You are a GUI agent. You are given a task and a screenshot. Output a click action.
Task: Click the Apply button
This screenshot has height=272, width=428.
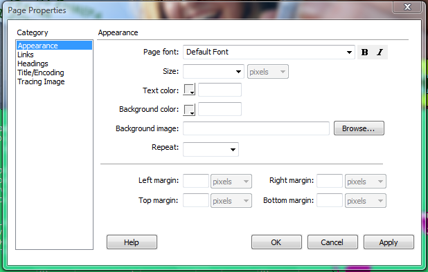pyautogui.click(x=389, y=242)
